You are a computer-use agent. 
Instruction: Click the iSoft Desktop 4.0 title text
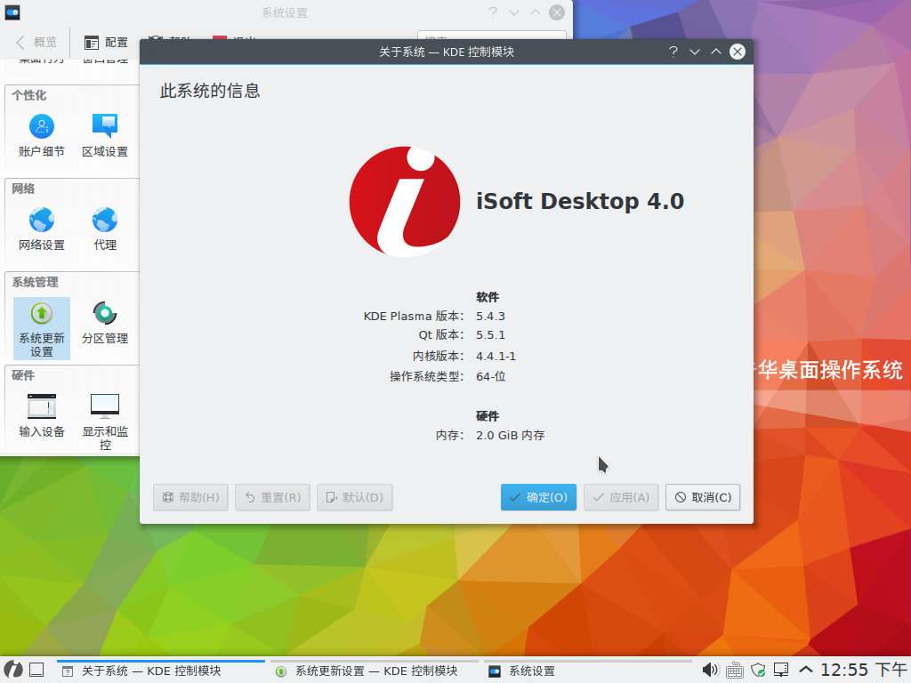[x=580, y=202]
